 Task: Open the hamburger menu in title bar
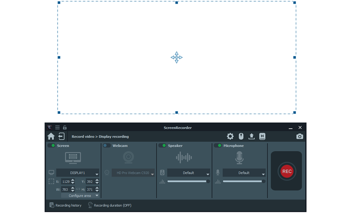coord(57,128)
